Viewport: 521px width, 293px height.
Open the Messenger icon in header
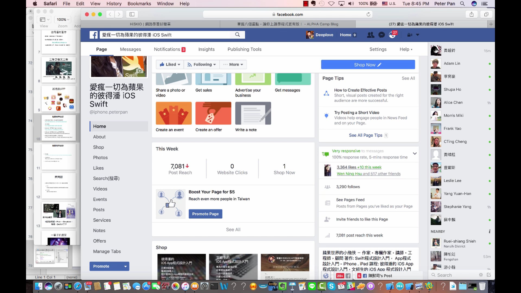[382, 35]
